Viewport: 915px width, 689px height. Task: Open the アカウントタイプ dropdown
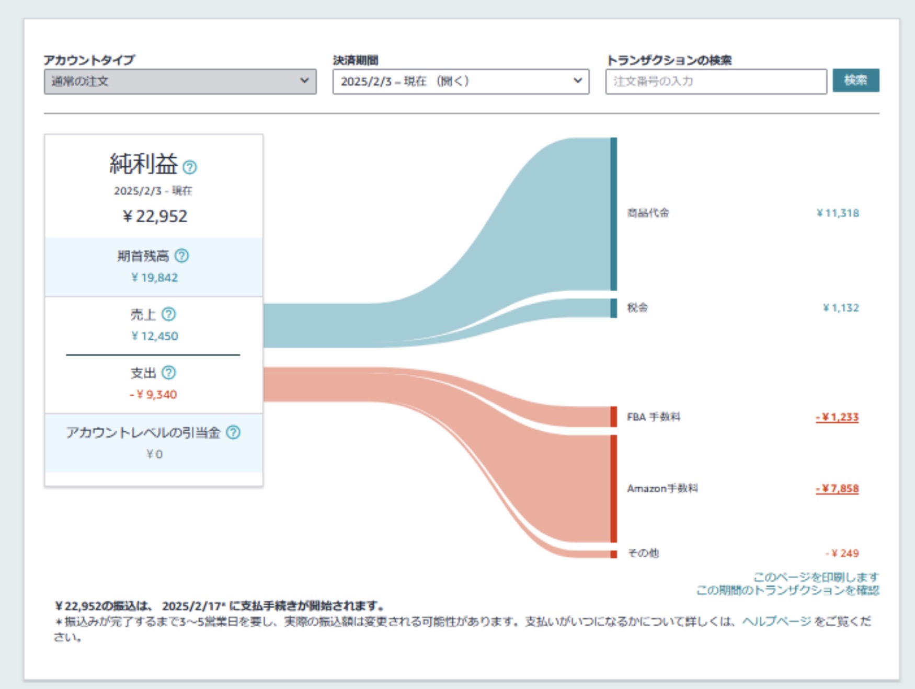(x=180, y=82)
